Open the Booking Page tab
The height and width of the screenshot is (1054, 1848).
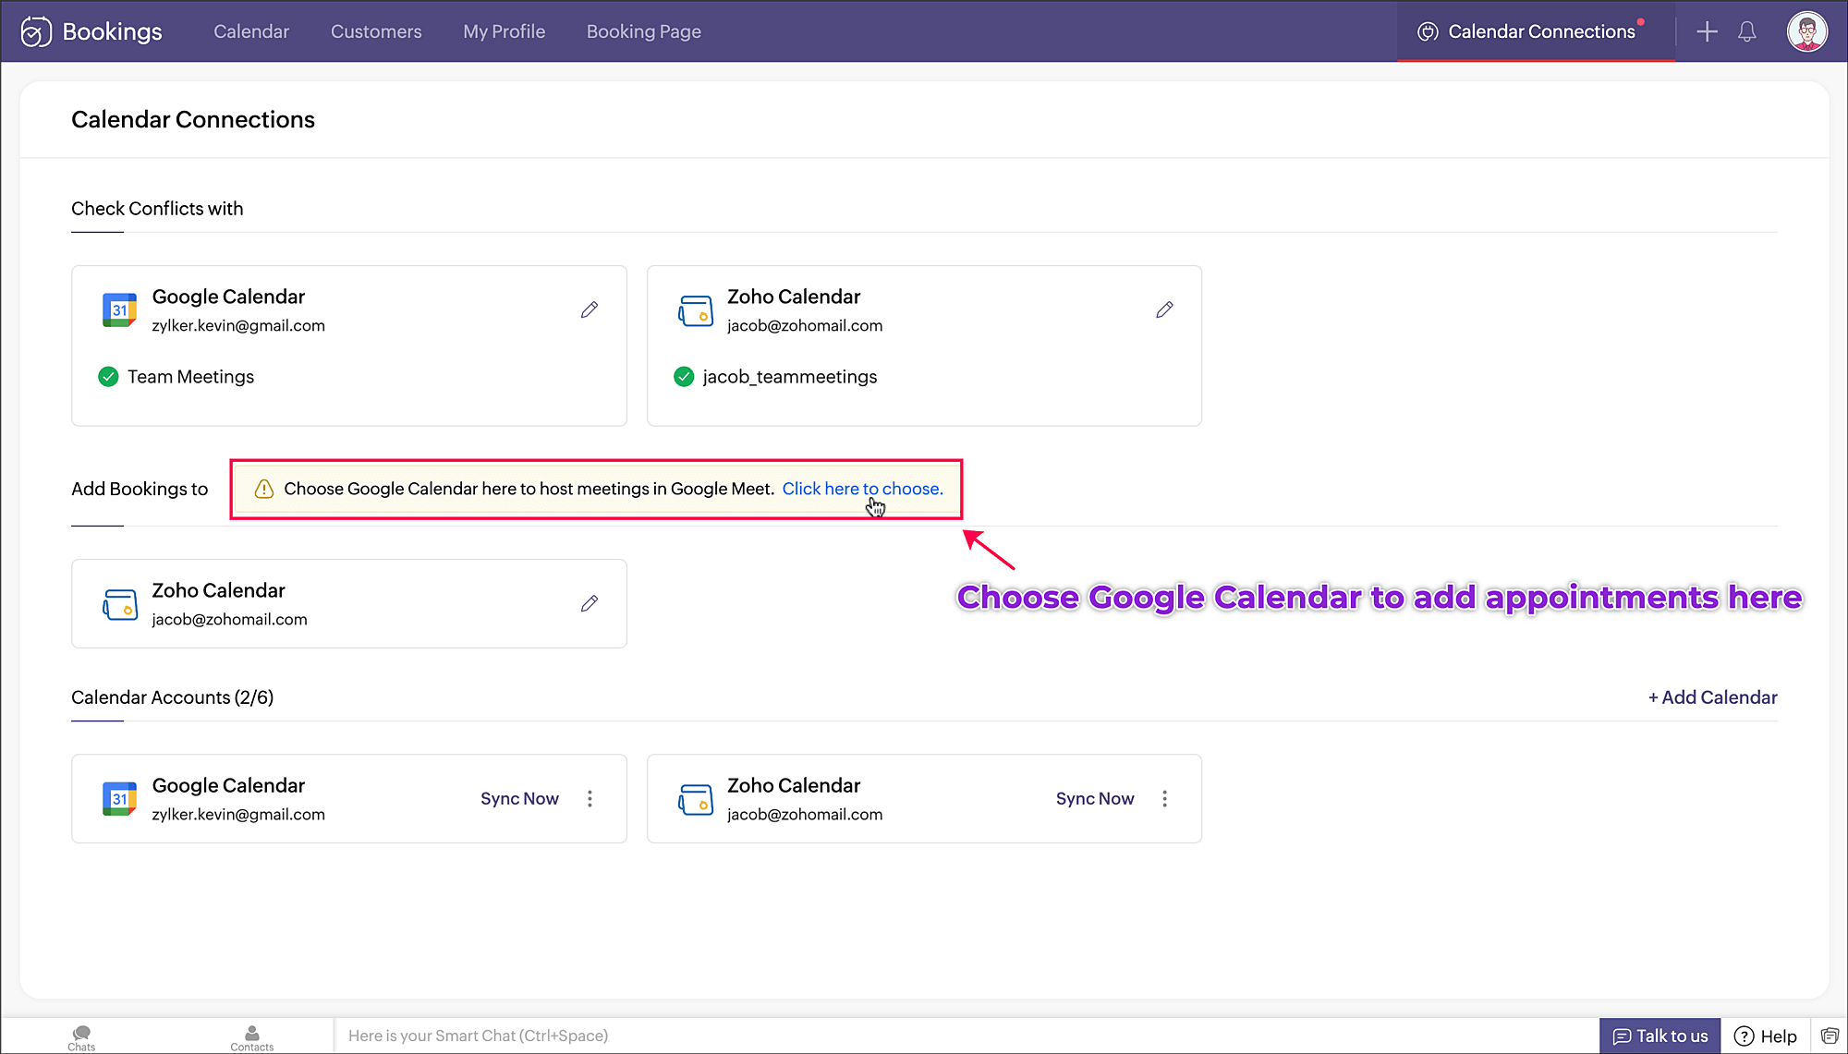click(x=644, y=31)
